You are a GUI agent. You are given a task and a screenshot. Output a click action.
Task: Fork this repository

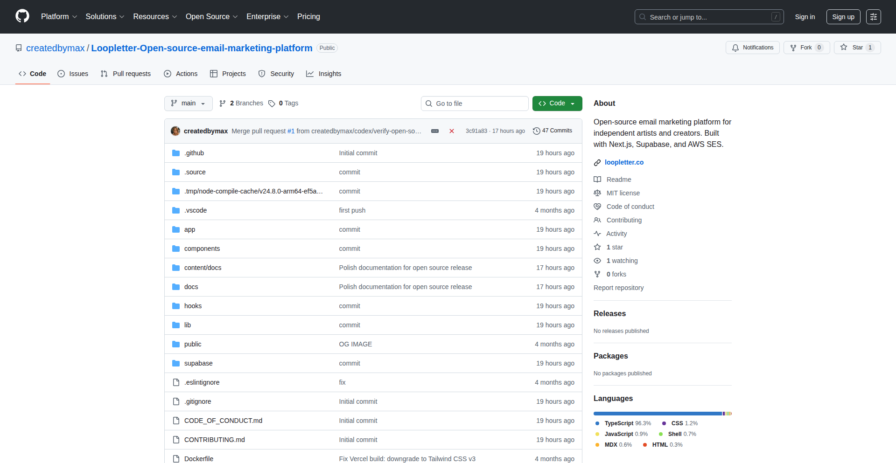tap(806, 48)
